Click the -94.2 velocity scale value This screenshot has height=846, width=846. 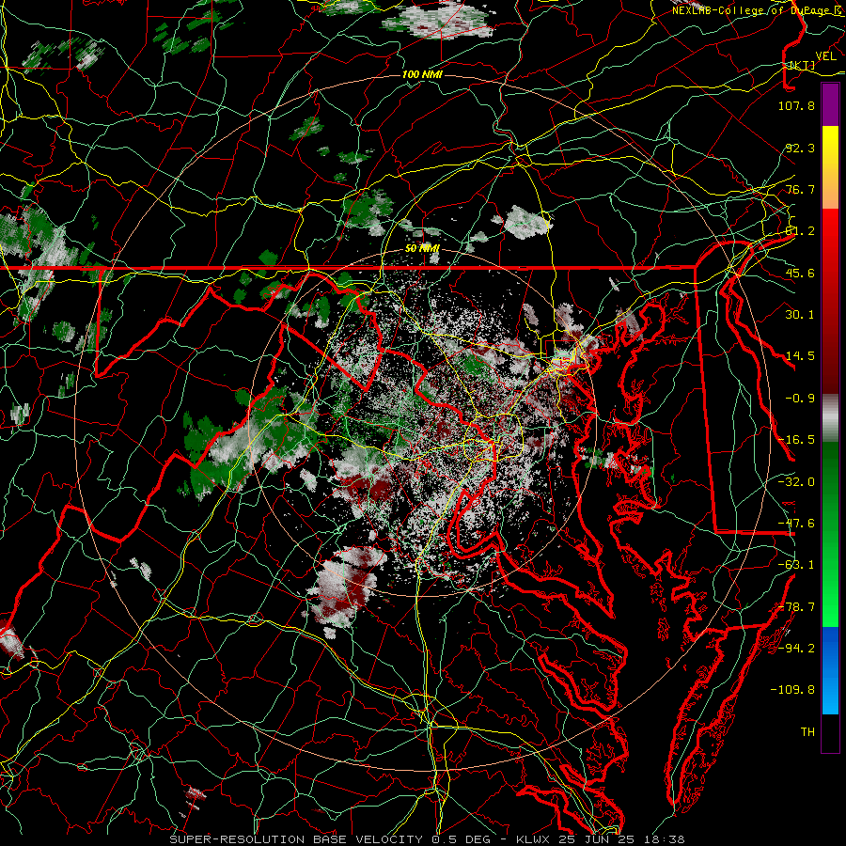tap(796, 649)
